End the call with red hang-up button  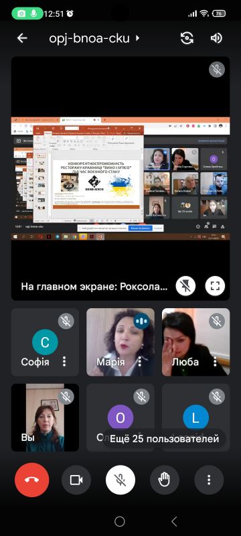pyautogui.click(x=31, y=480)
